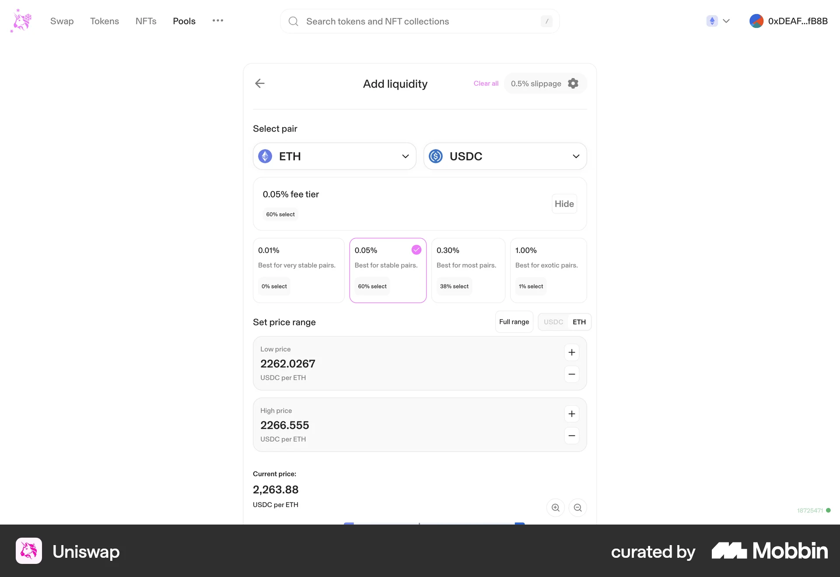The height and width of the screenshot is (577, 840).
Task: Zoom out on the price chart
Action: (x=577, y=507)
